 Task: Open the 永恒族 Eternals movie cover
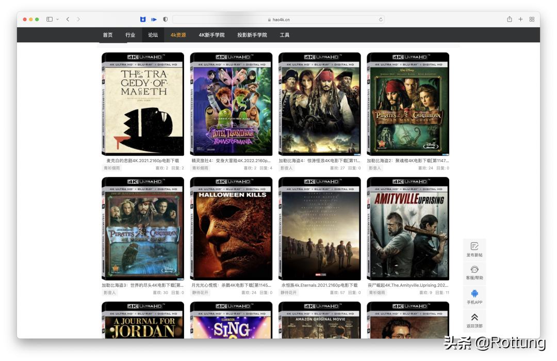(x=320, y=229)
